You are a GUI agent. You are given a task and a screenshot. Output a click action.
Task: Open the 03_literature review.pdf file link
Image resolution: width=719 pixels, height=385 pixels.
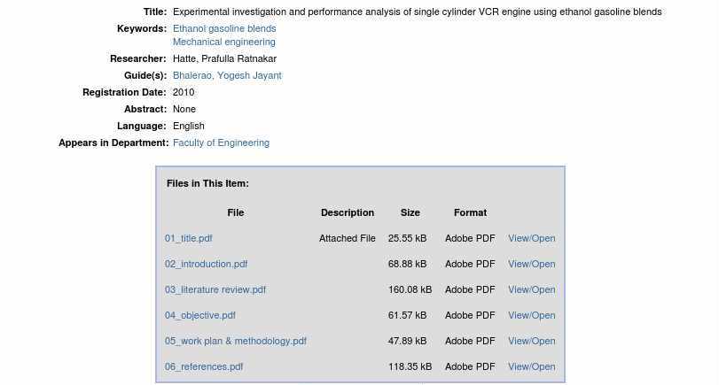(x=215, y=289)
